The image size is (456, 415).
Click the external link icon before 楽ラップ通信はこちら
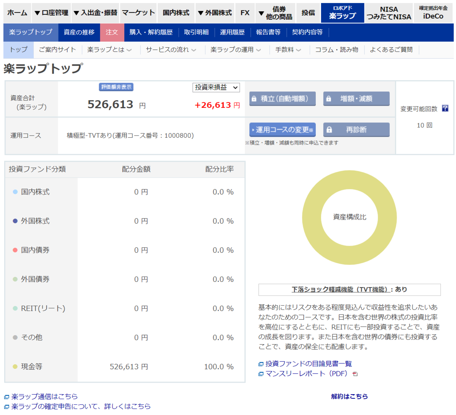pyautogui.click(x=6, y=397)
